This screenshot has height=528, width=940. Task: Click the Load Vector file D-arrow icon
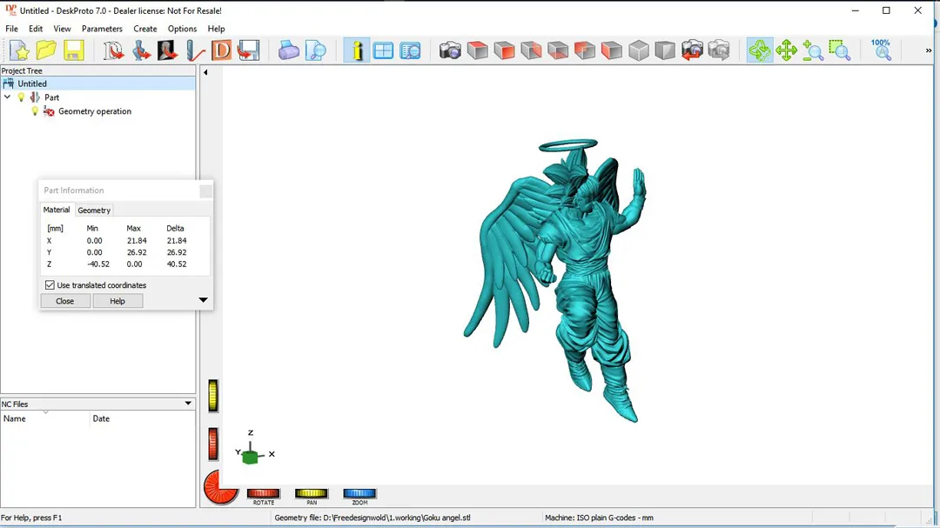click(x=113, y=50)
